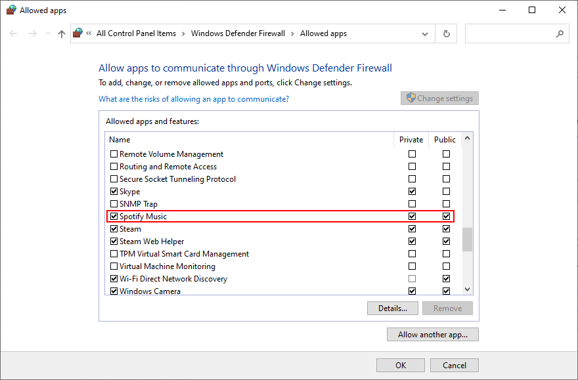Toggle the Spotify Music name checkbox
The height and width of the screenshot is (380, 578).
click(x=114, y=217)
